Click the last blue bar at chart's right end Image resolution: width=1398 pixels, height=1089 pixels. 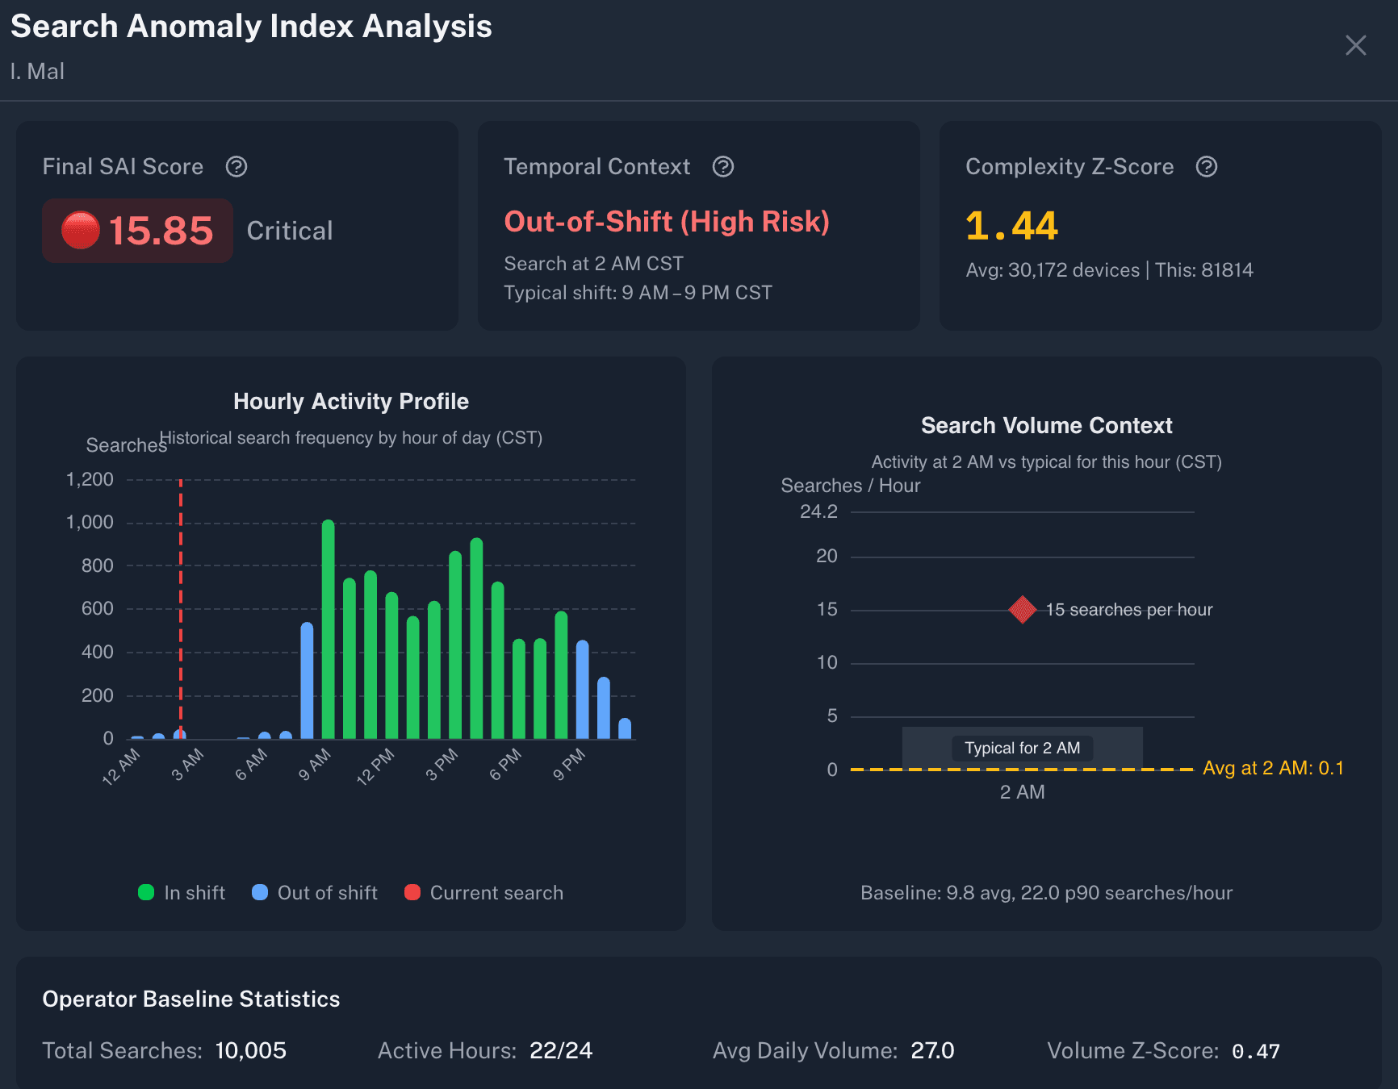click(625, 728)
